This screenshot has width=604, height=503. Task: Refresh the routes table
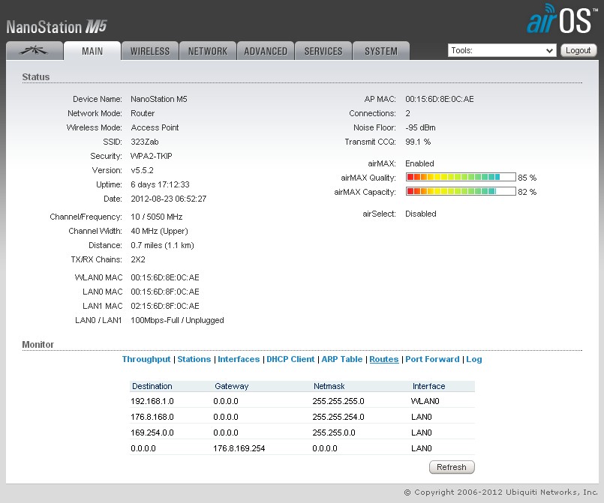pyautogui.click(x=452, y=467)
